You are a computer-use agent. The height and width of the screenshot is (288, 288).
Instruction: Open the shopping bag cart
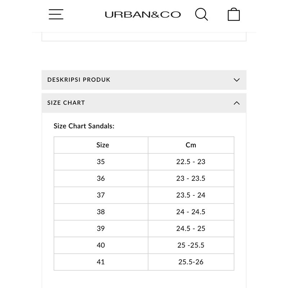point(234,14)
